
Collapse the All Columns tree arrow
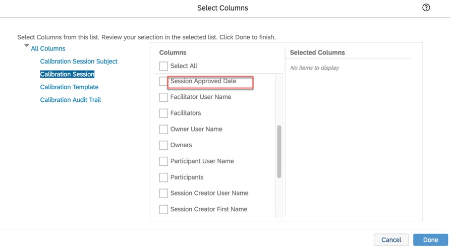[x=26, y=46]
